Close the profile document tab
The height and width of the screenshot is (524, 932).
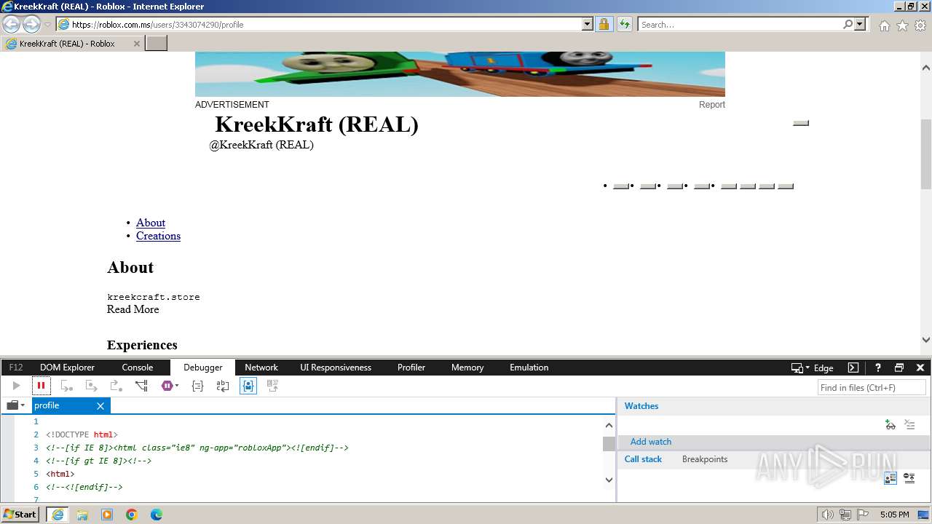point(100,405)
